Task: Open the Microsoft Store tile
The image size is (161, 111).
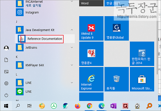Action: 142,79
